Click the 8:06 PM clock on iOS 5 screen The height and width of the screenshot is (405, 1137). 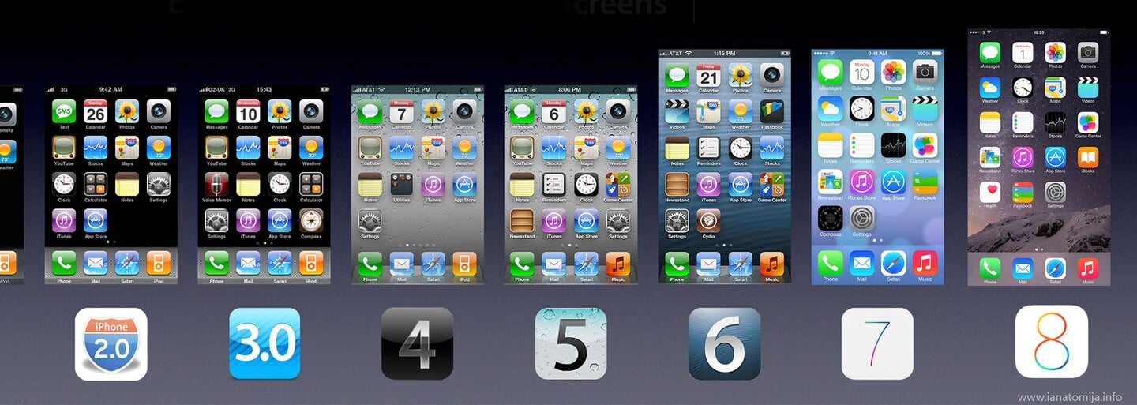[570, 89]
